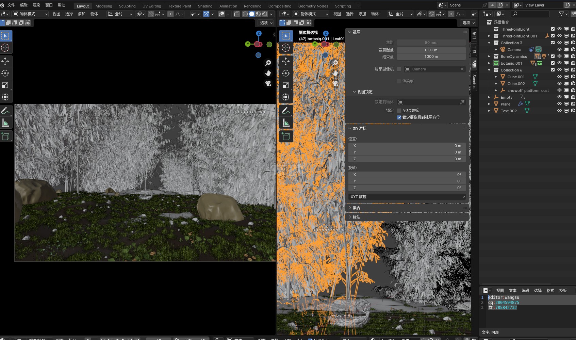Toggle snapping magnet in right viewport header
The width and height of the screenshot is (576, 340).
(x=431, y=14)
